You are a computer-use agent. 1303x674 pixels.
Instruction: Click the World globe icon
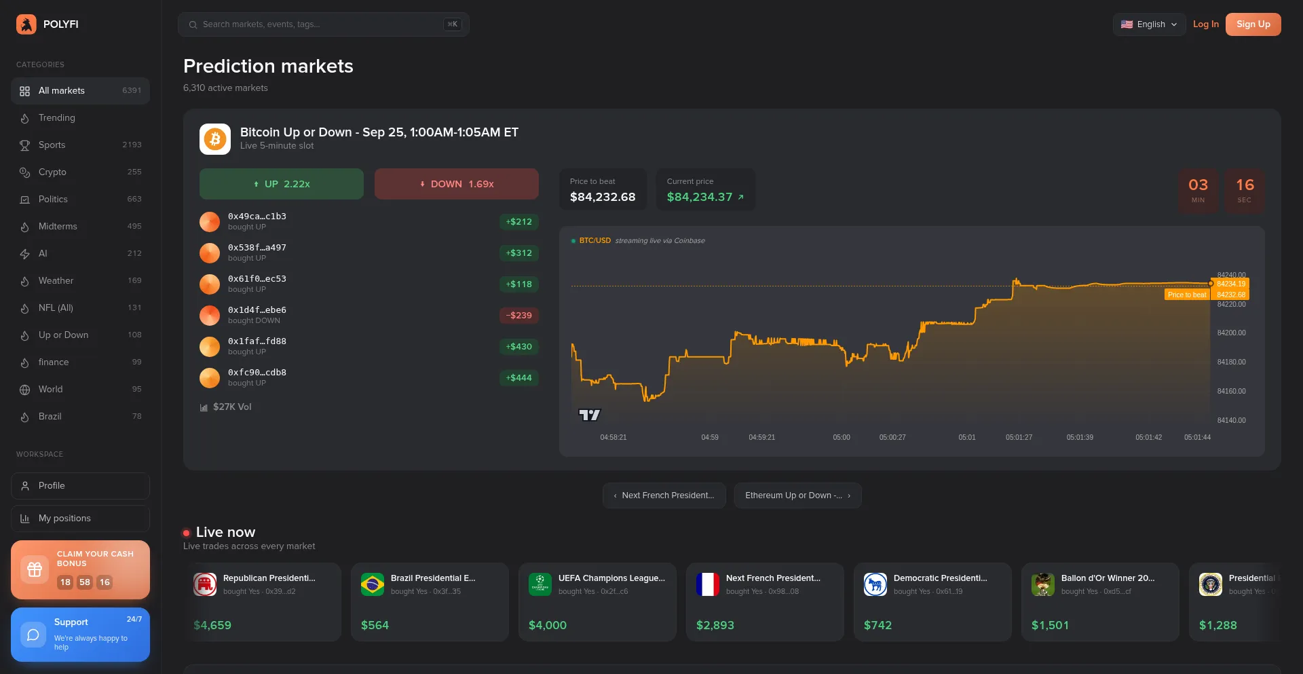coord(25,390)
